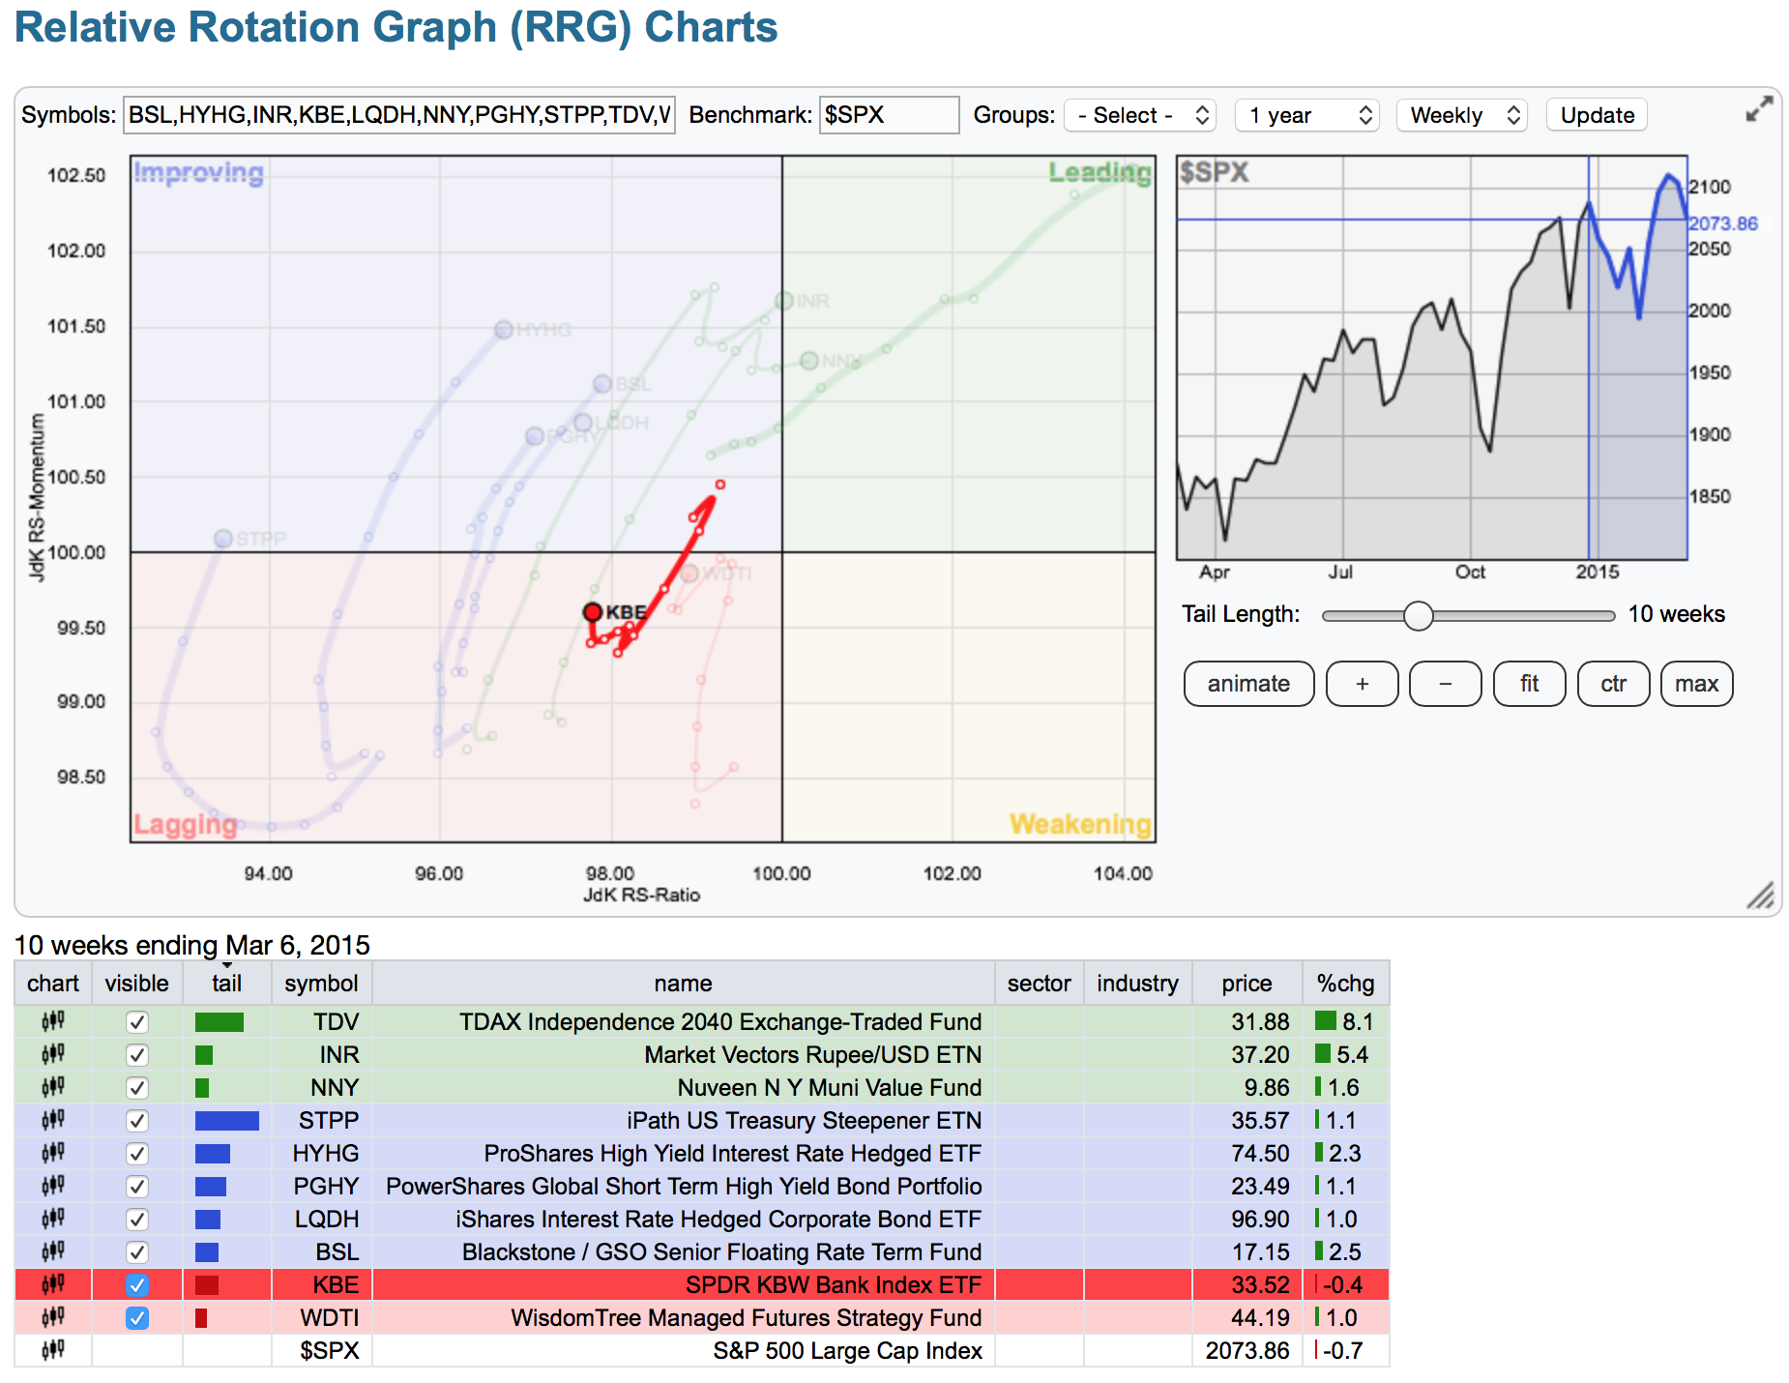Open candlestick chart icon for HYHG

53,1153
